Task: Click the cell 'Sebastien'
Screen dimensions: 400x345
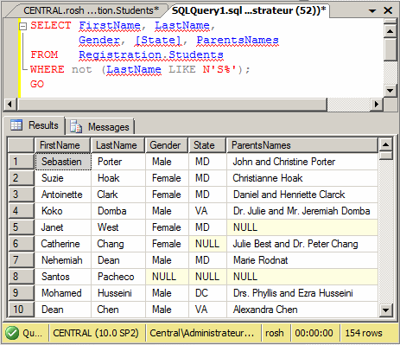Action: (x=63, y=162)
